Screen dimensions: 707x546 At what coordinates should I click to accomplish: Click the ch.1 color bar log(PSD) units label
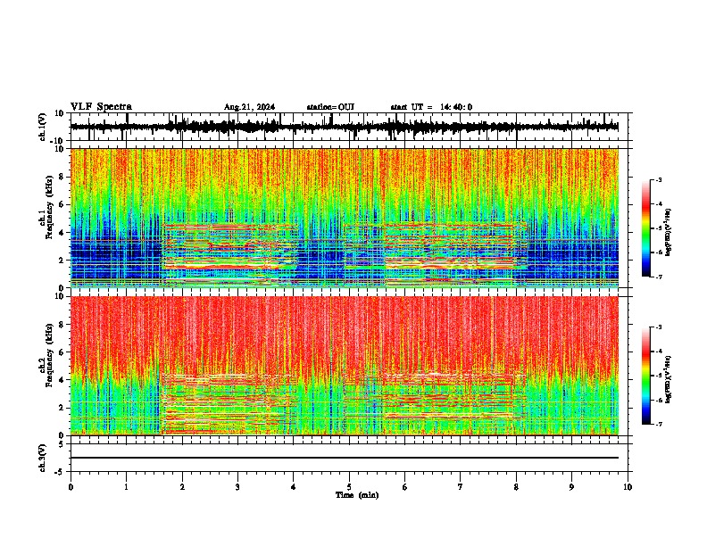pyautogui.click(x=669, y=232)
